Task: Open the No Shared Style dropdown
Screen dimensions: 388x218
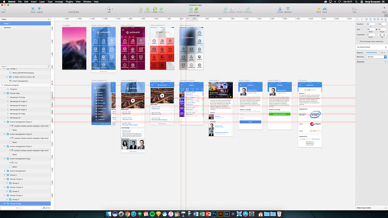Action: [x=372, y=47]
